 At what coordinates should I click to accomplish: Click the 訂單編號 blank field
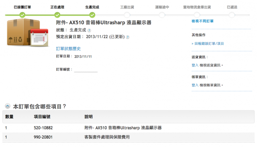click(86, 69)
